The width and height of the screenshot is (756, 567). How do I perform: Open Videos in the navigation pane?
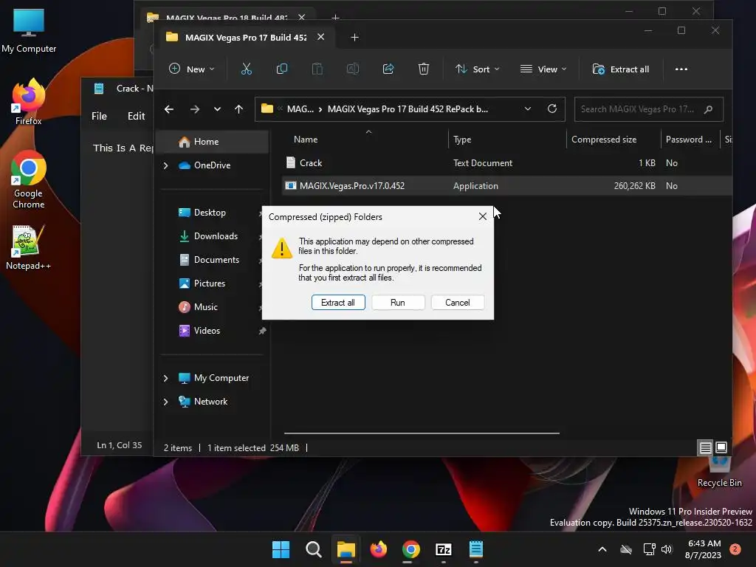[207, 331]
